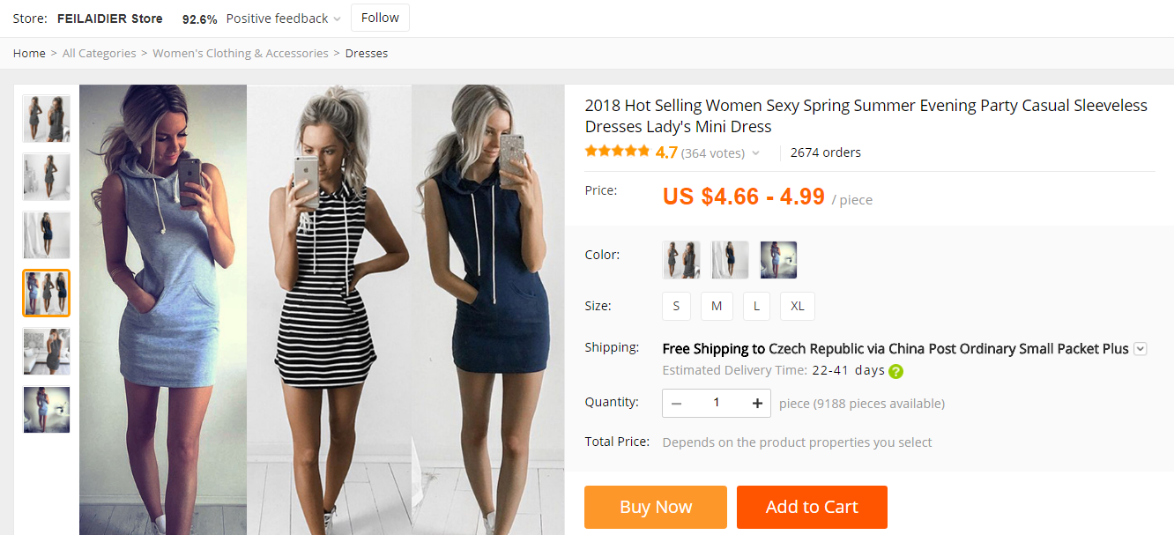View the last thumbnail in gallery
The width and height of the screenshot is (1174, 535).
click(x=47, y=410)
